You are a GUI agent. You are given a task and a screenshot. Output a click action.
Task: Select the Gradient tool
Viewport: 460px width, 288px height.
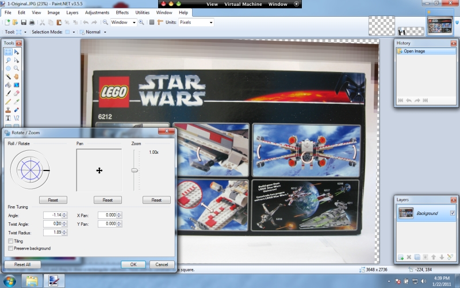pos(17,85)
